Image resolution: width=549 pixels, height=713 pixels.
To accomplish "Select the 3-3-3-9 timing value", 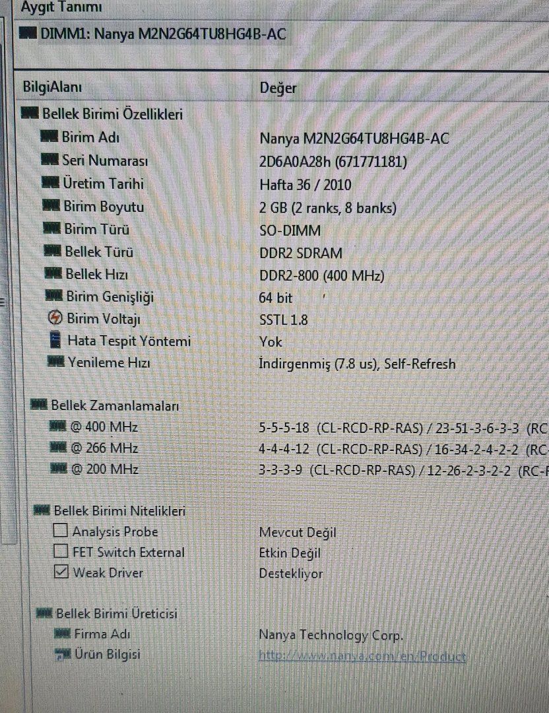I will (x=280, y=470).
